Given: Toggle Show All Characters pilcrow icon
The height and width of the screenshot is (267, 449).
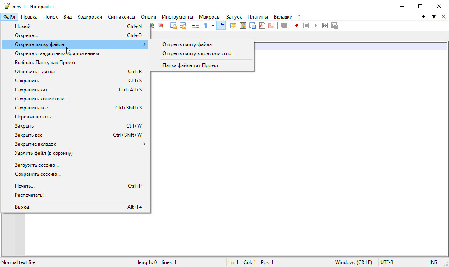Looking at the screenshot, I should [x=205, y=26].
